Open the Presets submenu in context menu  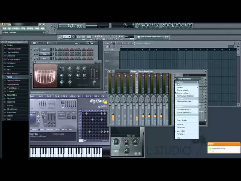click(187, 87)
